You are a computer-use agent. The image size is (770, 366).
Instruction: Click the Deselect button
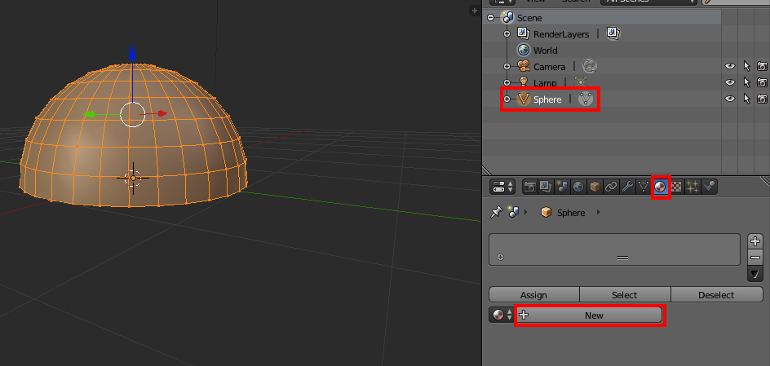(x=716, y=295)
